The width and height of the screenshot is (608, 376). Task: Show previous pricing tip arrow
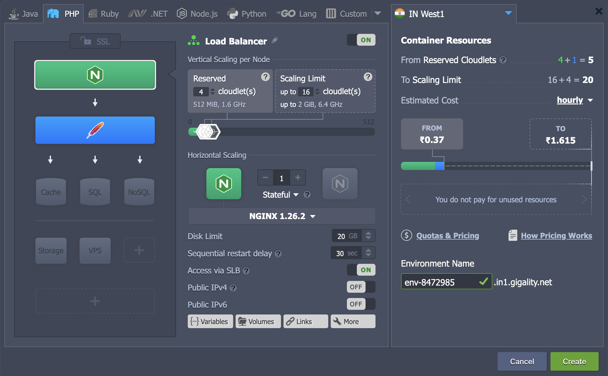click(408, 199)
